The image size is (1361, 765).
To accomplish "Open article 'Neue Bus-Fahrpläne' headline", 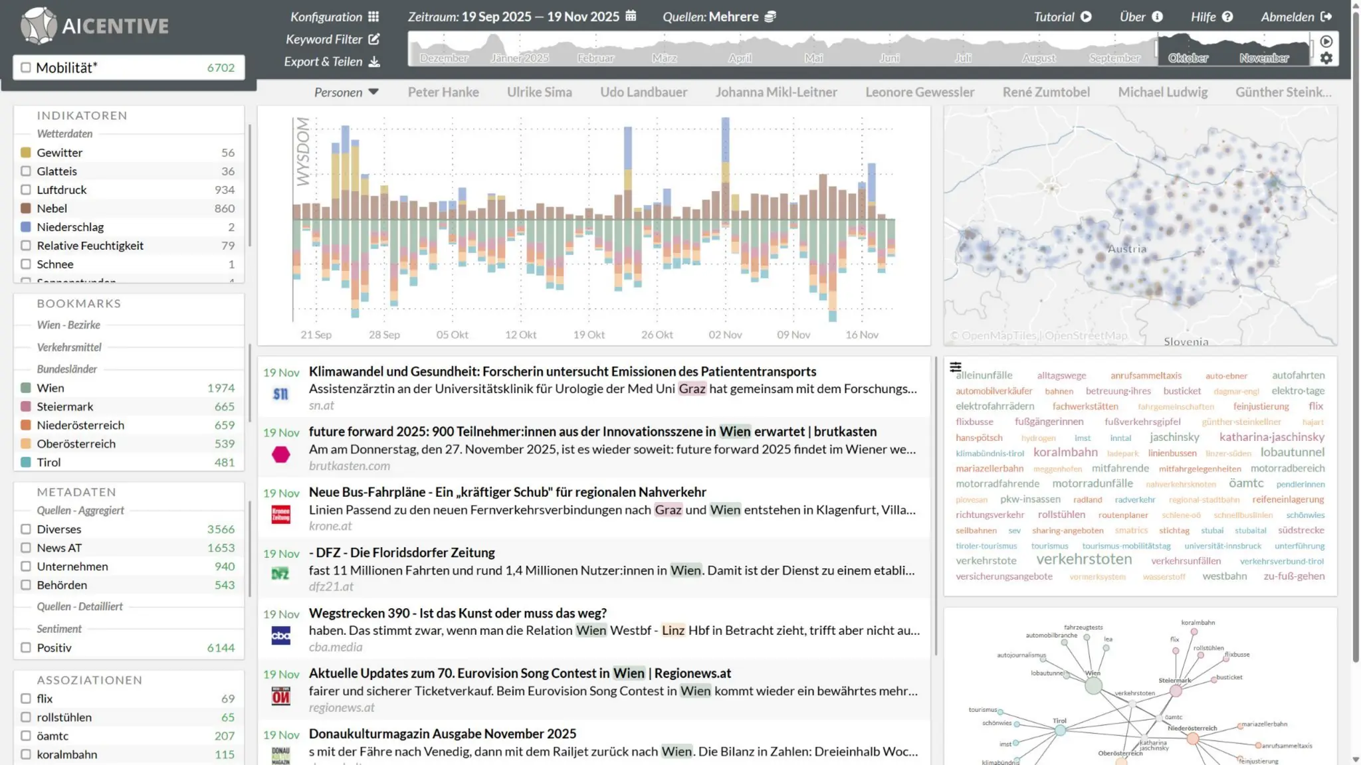I will [x=507, y=492].
